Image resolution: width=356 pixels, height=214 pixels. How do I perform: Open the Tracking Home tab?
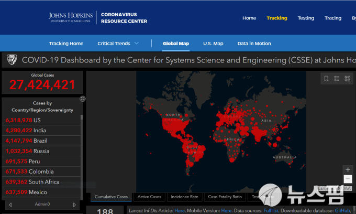pos(66,44)
